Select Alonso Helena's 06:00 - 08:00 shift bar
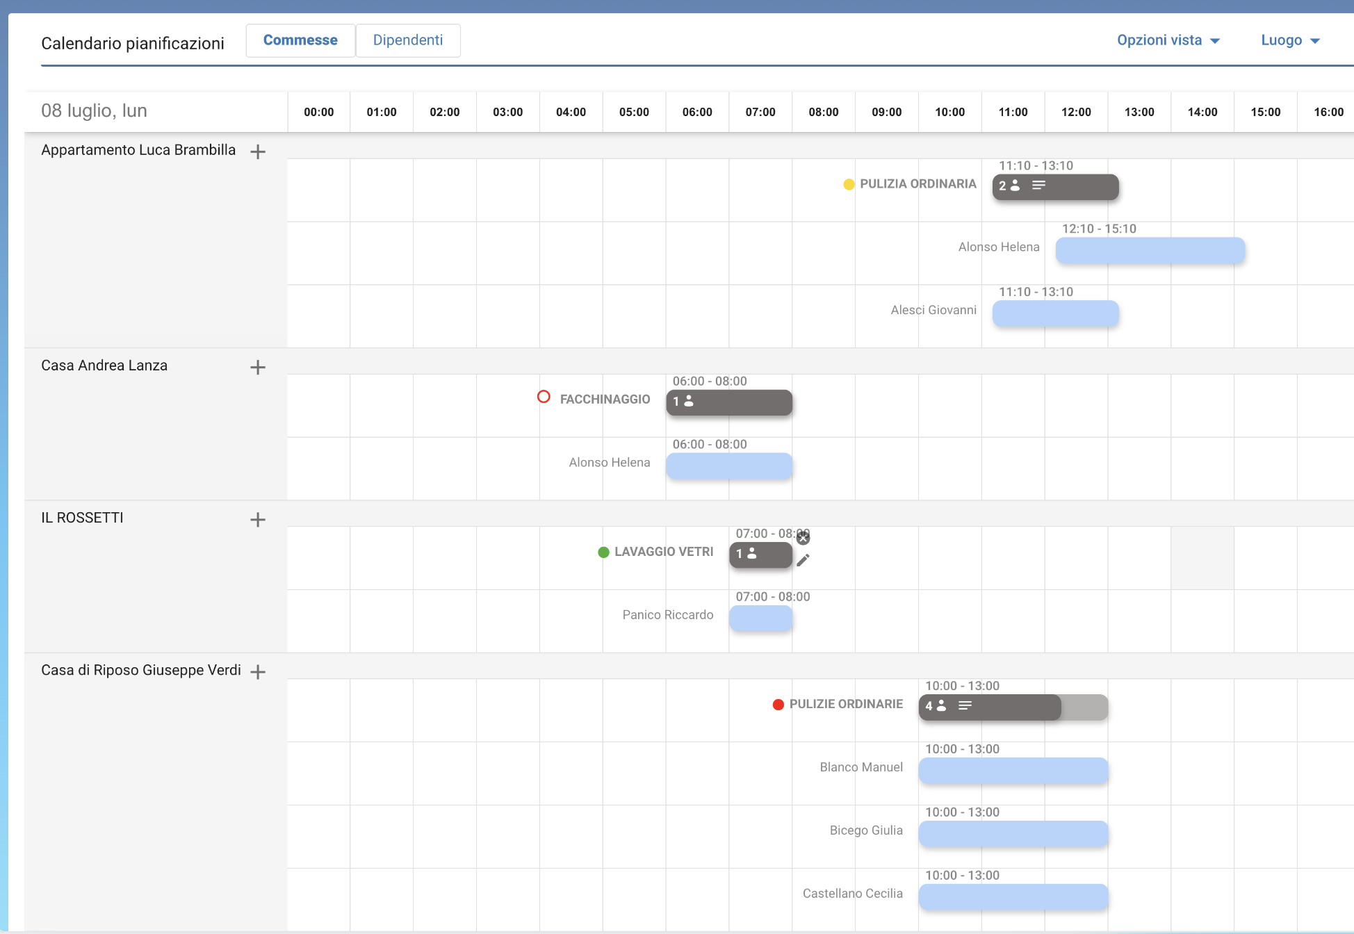Screen dimensions: 1354x934 [729, 466]
